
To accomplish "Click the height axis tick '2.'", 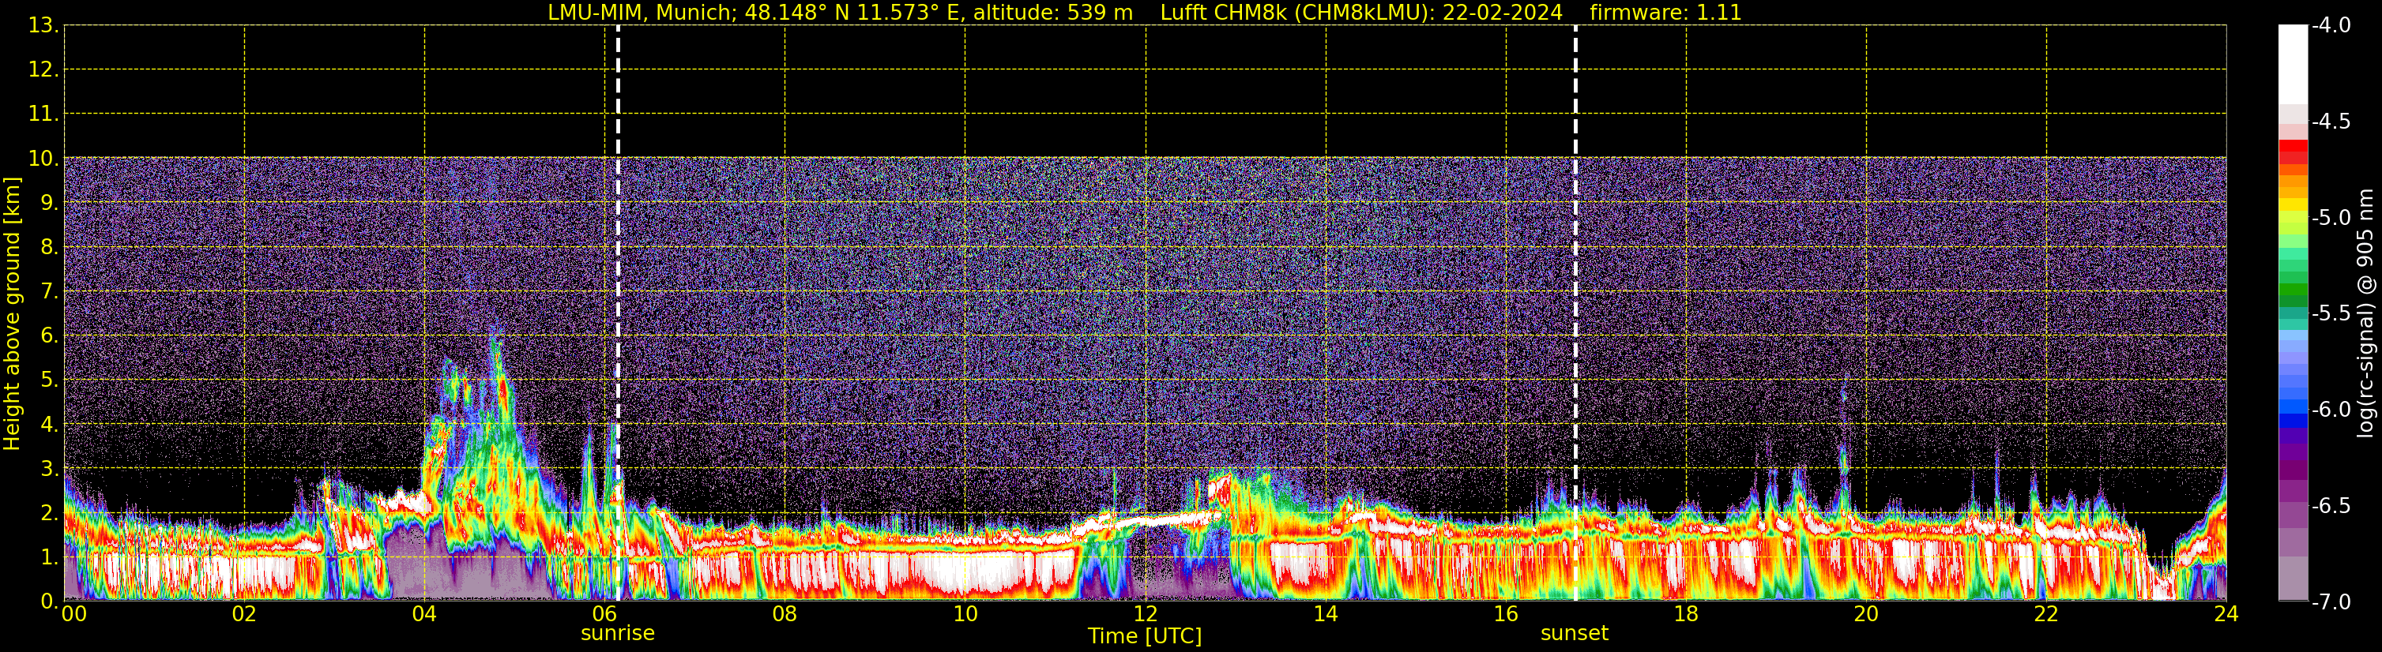I will [x=49, y=514].
